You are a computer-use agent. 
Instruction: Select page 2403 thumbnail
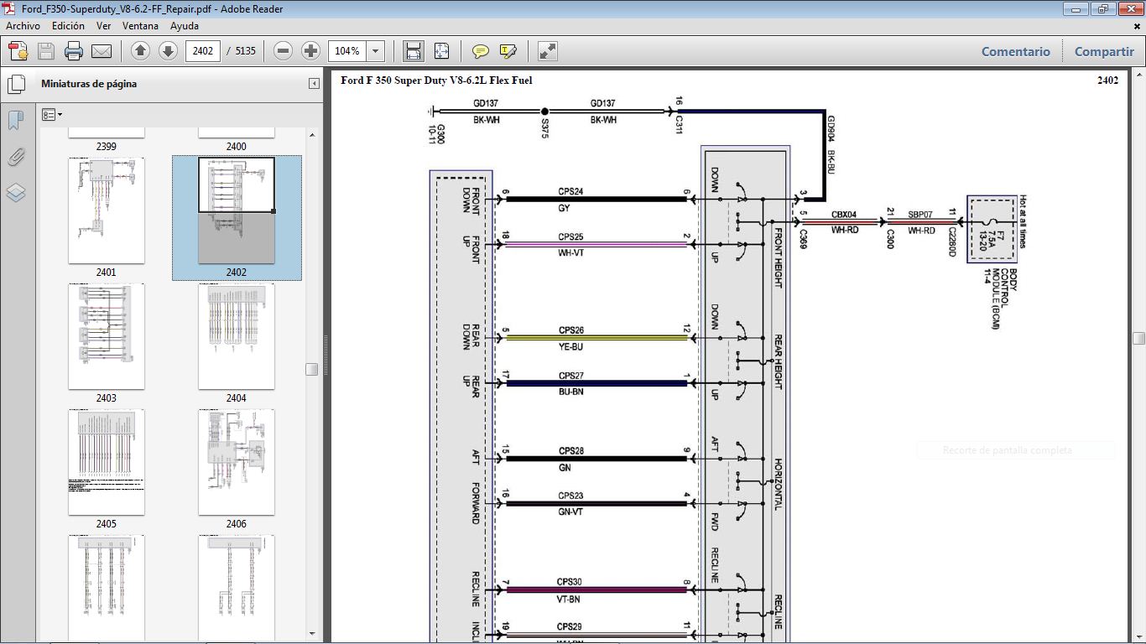[x=107, y=336]
